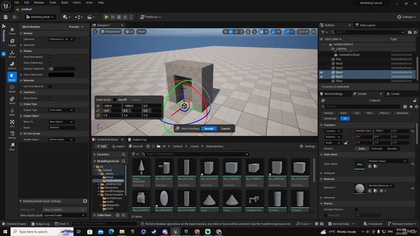Click the green Play button
This screenshot has height=236, width=420.
pyautogui.click(x=106, y=17)
